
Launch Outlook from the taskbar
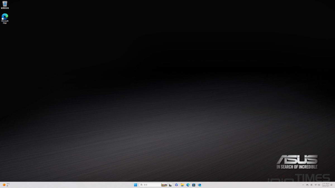(x=199, y=185)
